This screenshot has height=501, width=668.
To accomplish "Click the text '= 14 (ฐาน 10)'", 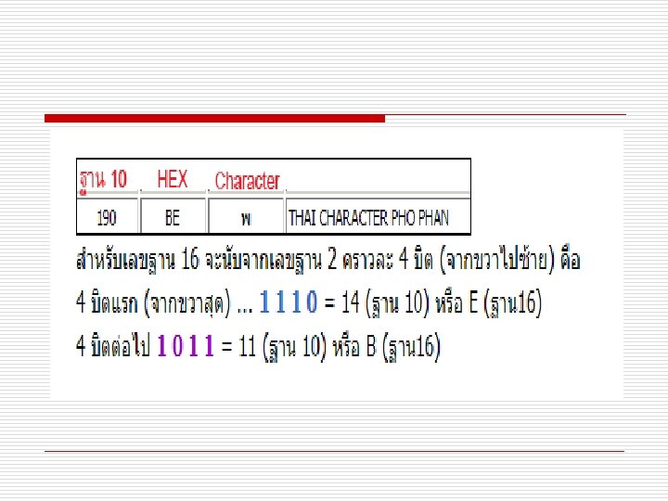I will 377,303.
